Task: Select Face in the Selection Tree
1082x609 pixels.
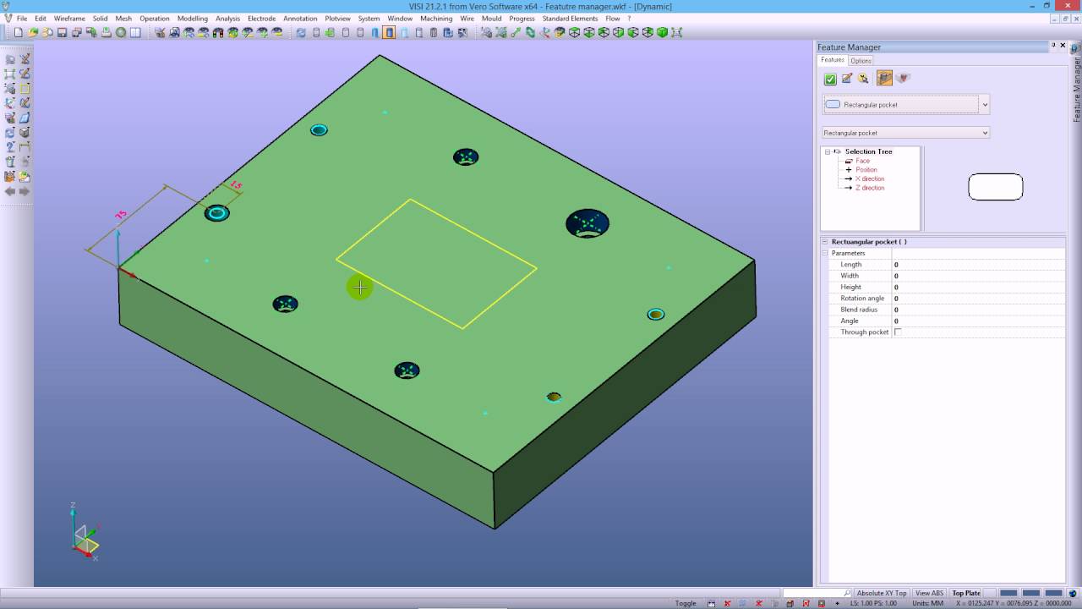Action: tap(862, 161)
